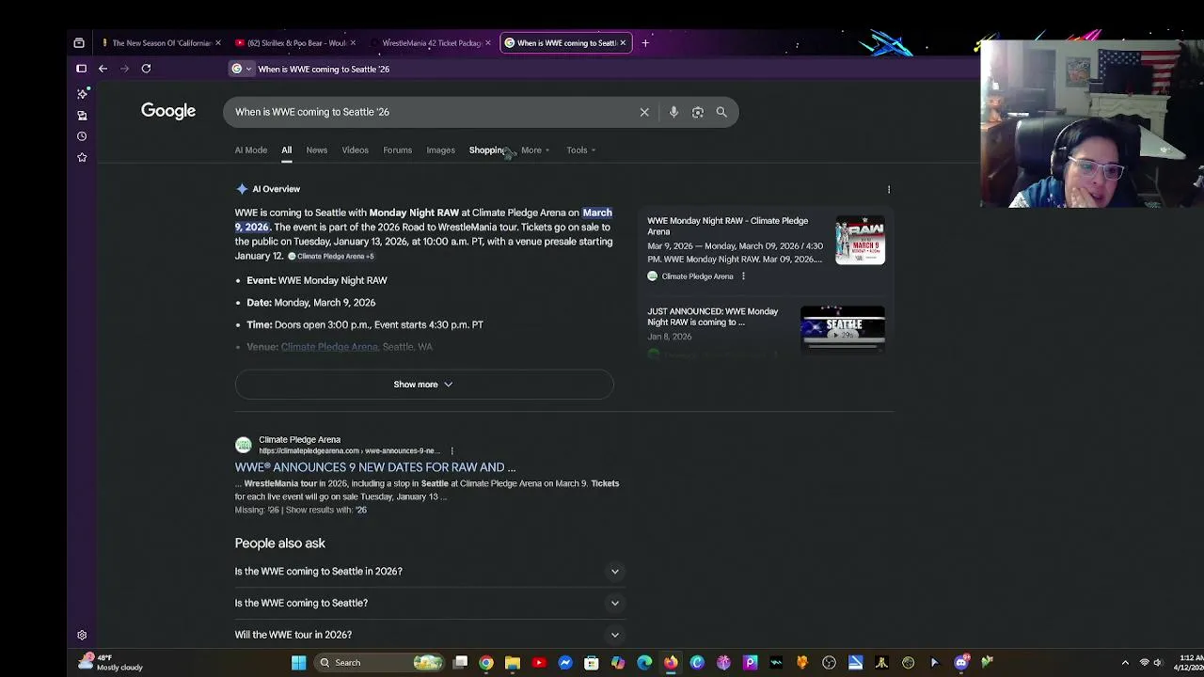Toggle the browser sidebar panel icon

pos(81,69)
